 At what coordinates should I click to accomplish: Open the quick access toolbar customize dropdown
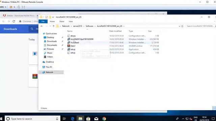point(53,17)
